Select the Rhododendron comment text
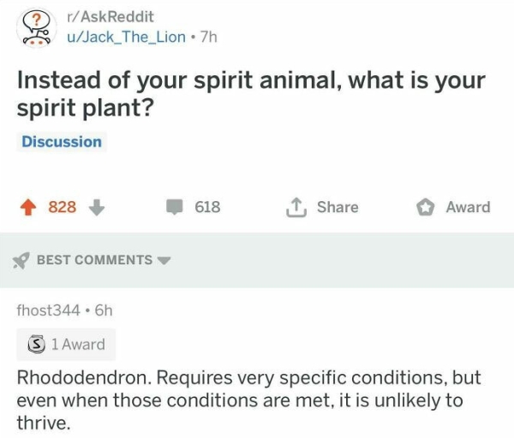This screenshot has height=438, width=514. [x=248, y=400]
